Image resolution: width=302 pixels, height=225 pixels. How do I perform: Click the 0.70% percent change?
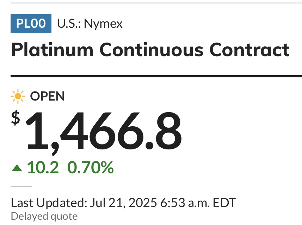point(91,168)
